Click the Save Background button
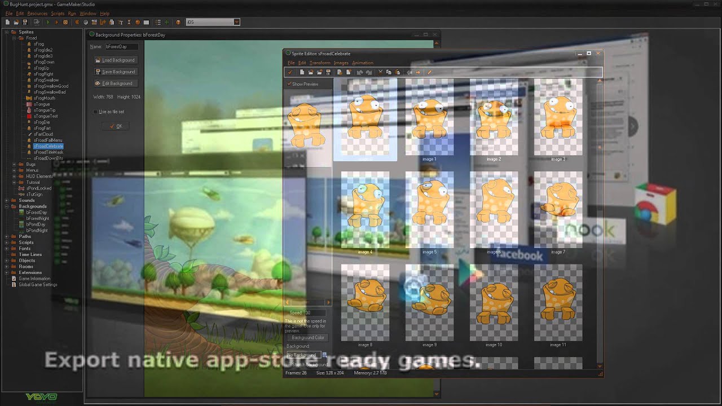This screenshot has height=406, width=722. 116,72
